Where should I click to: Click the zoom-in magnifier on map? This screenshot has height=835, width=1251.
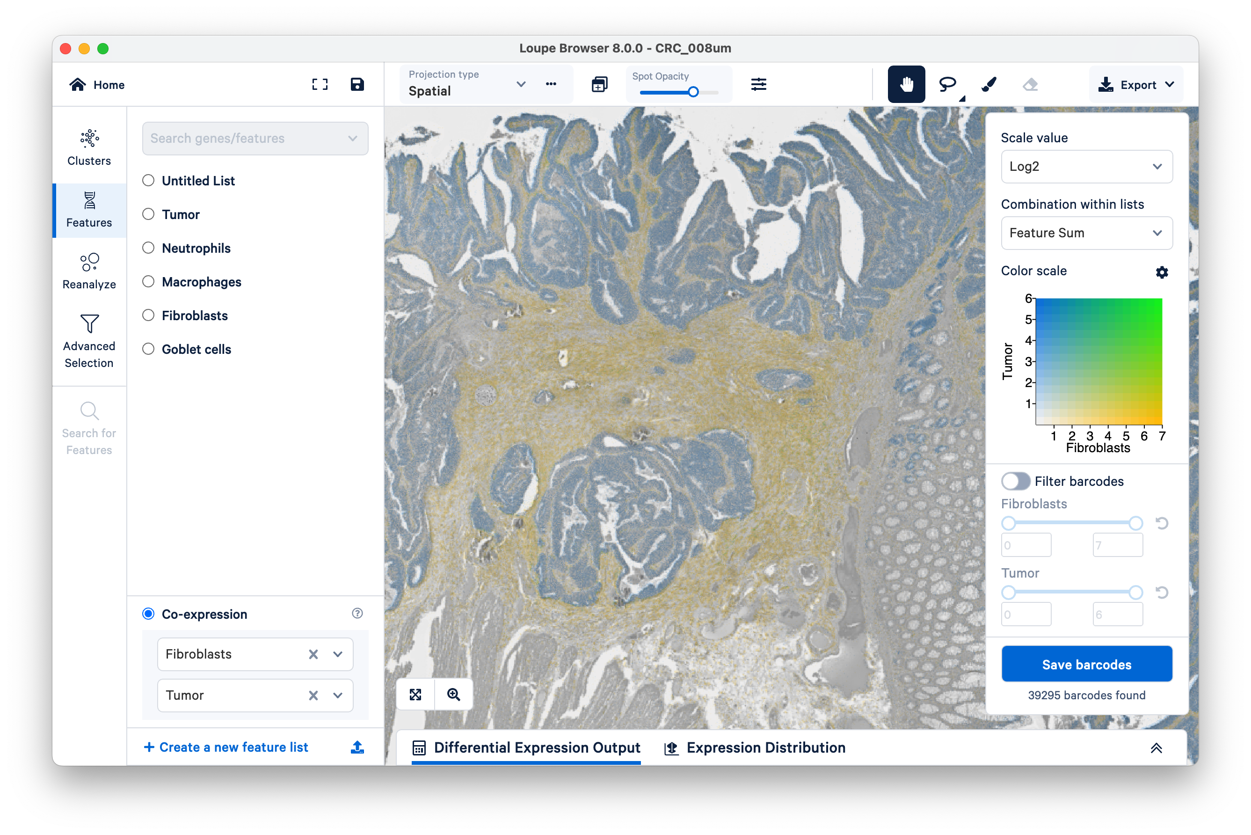[453, 694]
